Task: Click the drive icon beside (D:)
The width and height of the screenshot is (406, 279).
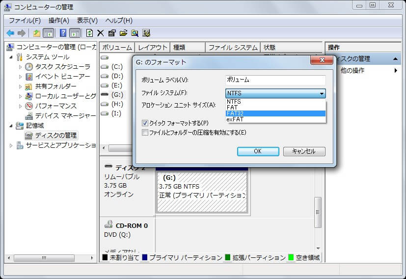Action: 105,76
